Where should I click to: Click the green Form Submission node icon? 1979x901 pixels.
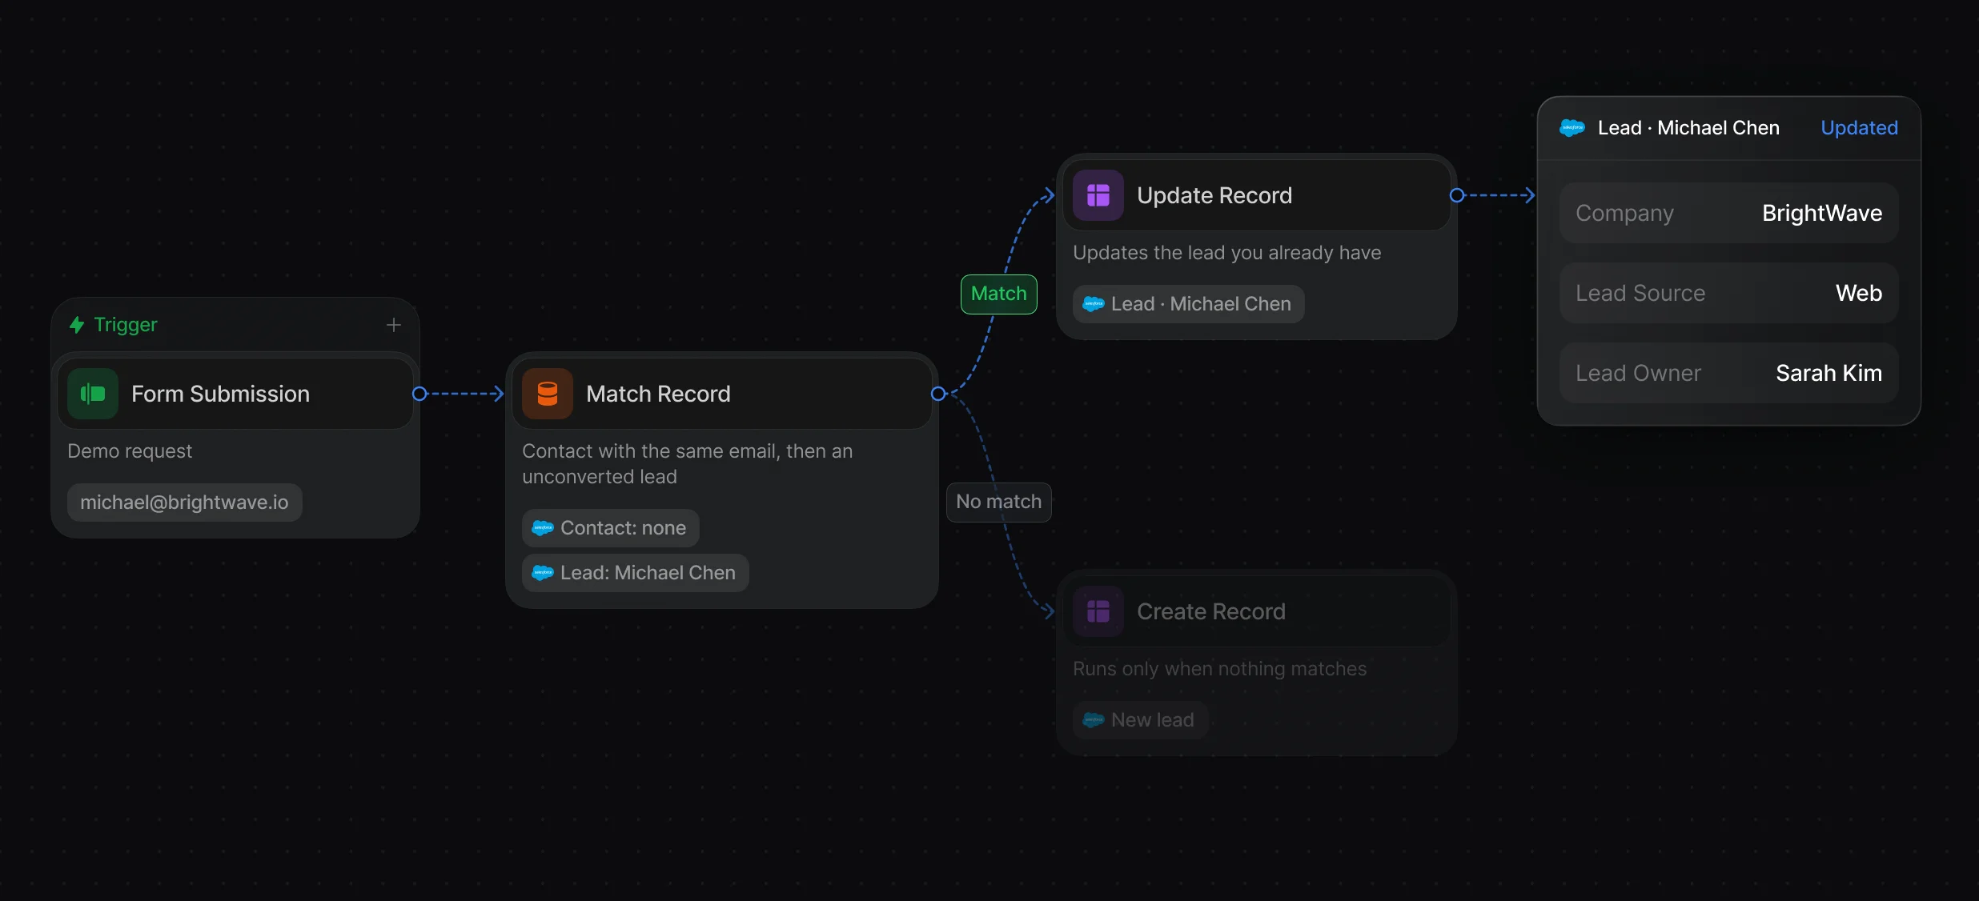pos(93,394)
